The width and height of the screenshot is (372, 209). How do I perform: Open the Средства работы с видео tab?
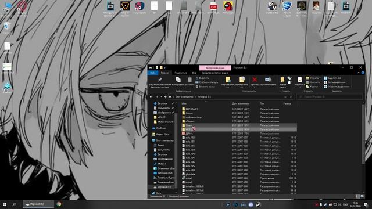pos(215,73)
